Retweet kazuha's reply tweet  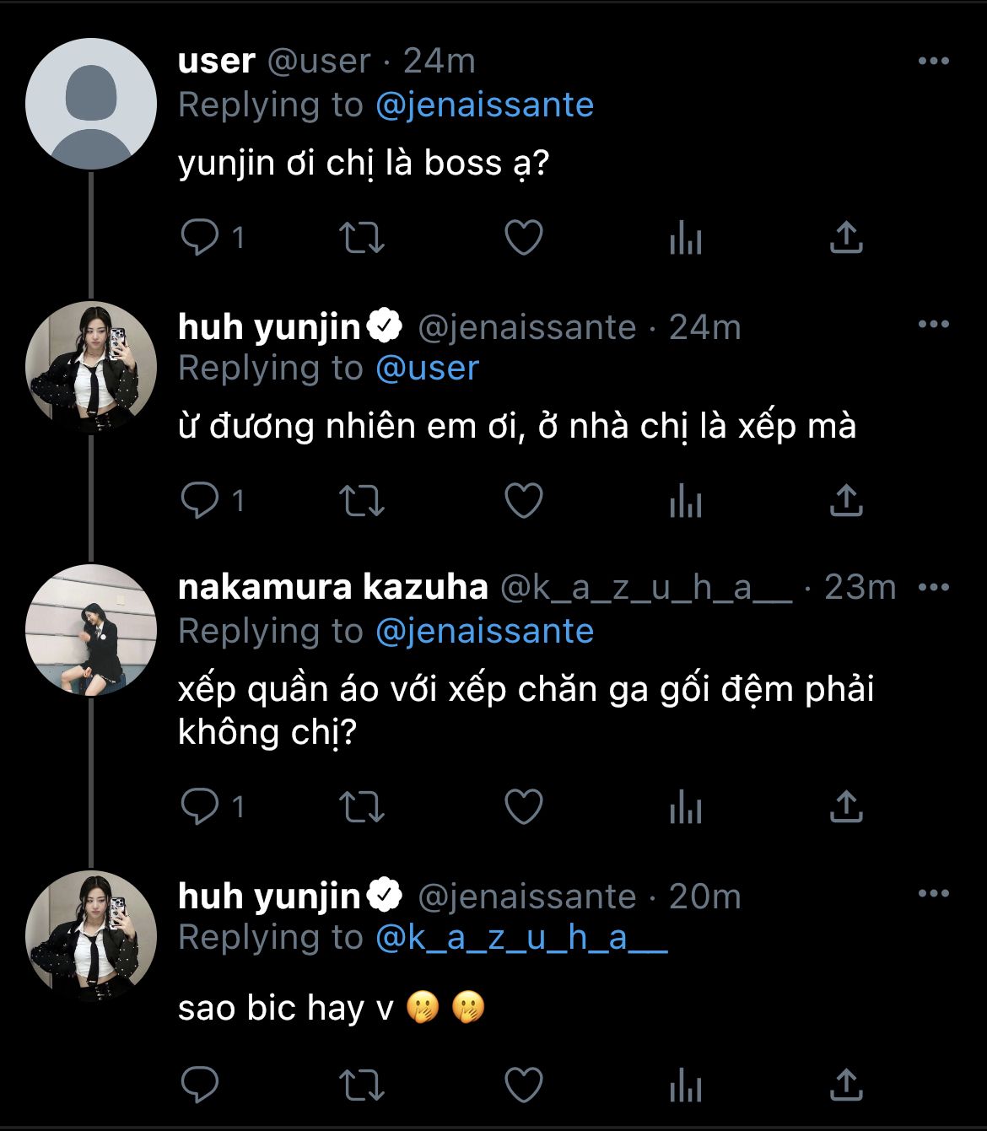(x=361, y=807)
